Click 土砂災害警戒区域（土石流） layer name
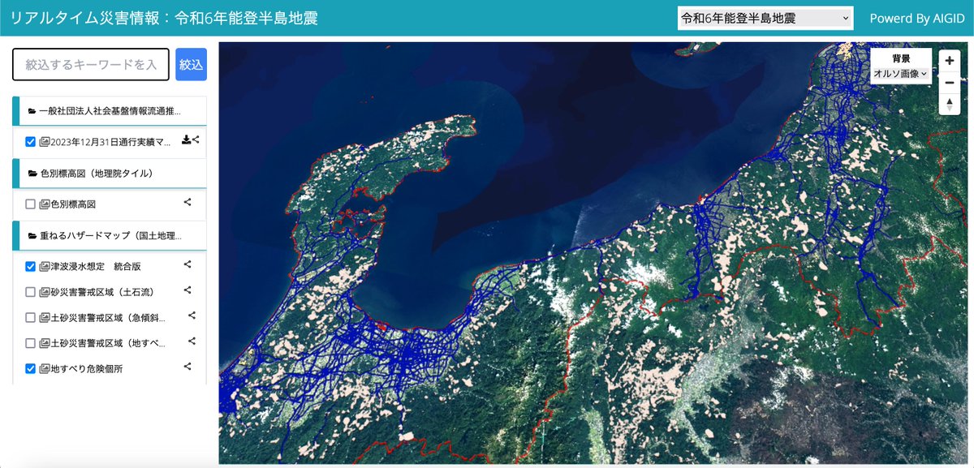Viewport: 974px width, 468px height. tap(102, 292)
